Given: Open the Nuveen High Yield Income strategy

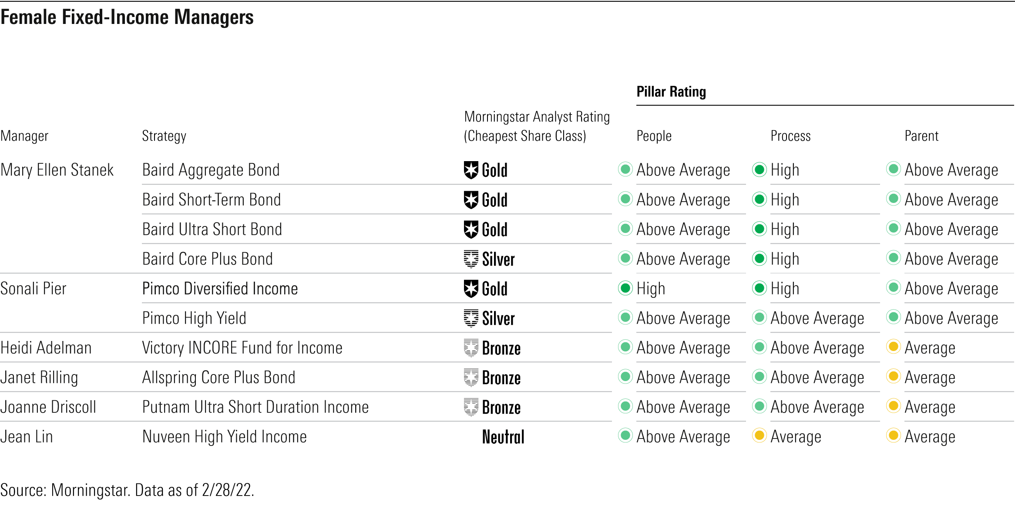Looking at the screenshot, I should 225,437.
